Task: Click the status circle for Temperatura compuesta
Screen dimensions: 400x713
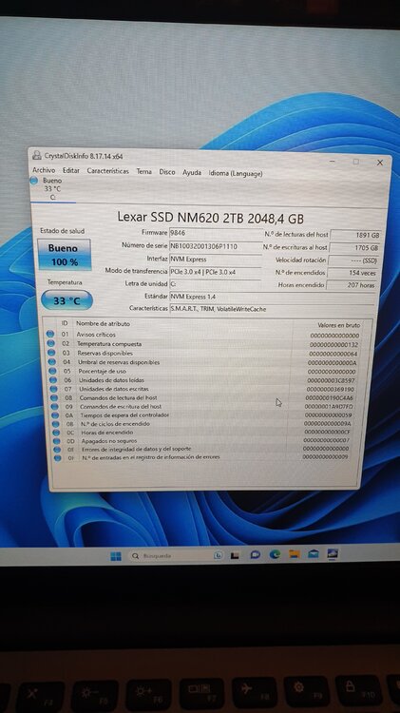Action: pyautogui.click(x=50, y=343)
